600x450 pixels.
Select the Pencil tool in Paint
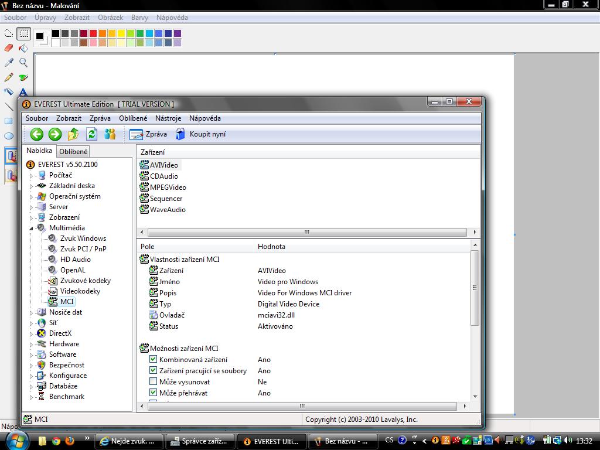pyautogui.click(x=9, y=77)
